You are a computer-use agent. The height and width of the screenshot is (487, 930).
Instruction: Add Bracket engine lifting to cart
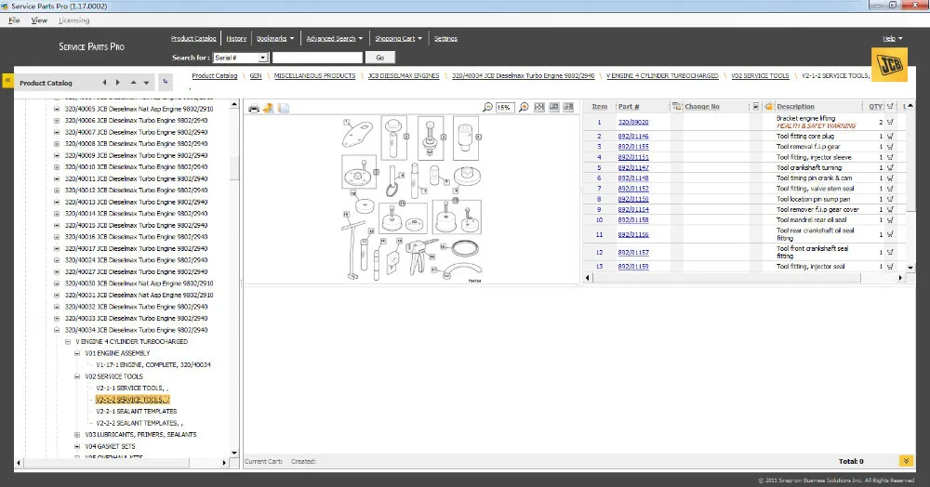pyautogui.click(x=890, y=122)
